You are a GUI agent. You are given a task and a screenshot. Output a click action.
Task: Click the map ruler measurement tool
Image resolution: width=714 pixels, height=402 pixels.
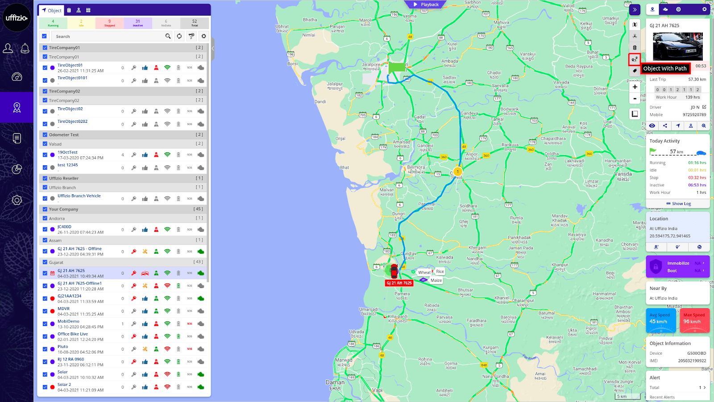(635, 114)
